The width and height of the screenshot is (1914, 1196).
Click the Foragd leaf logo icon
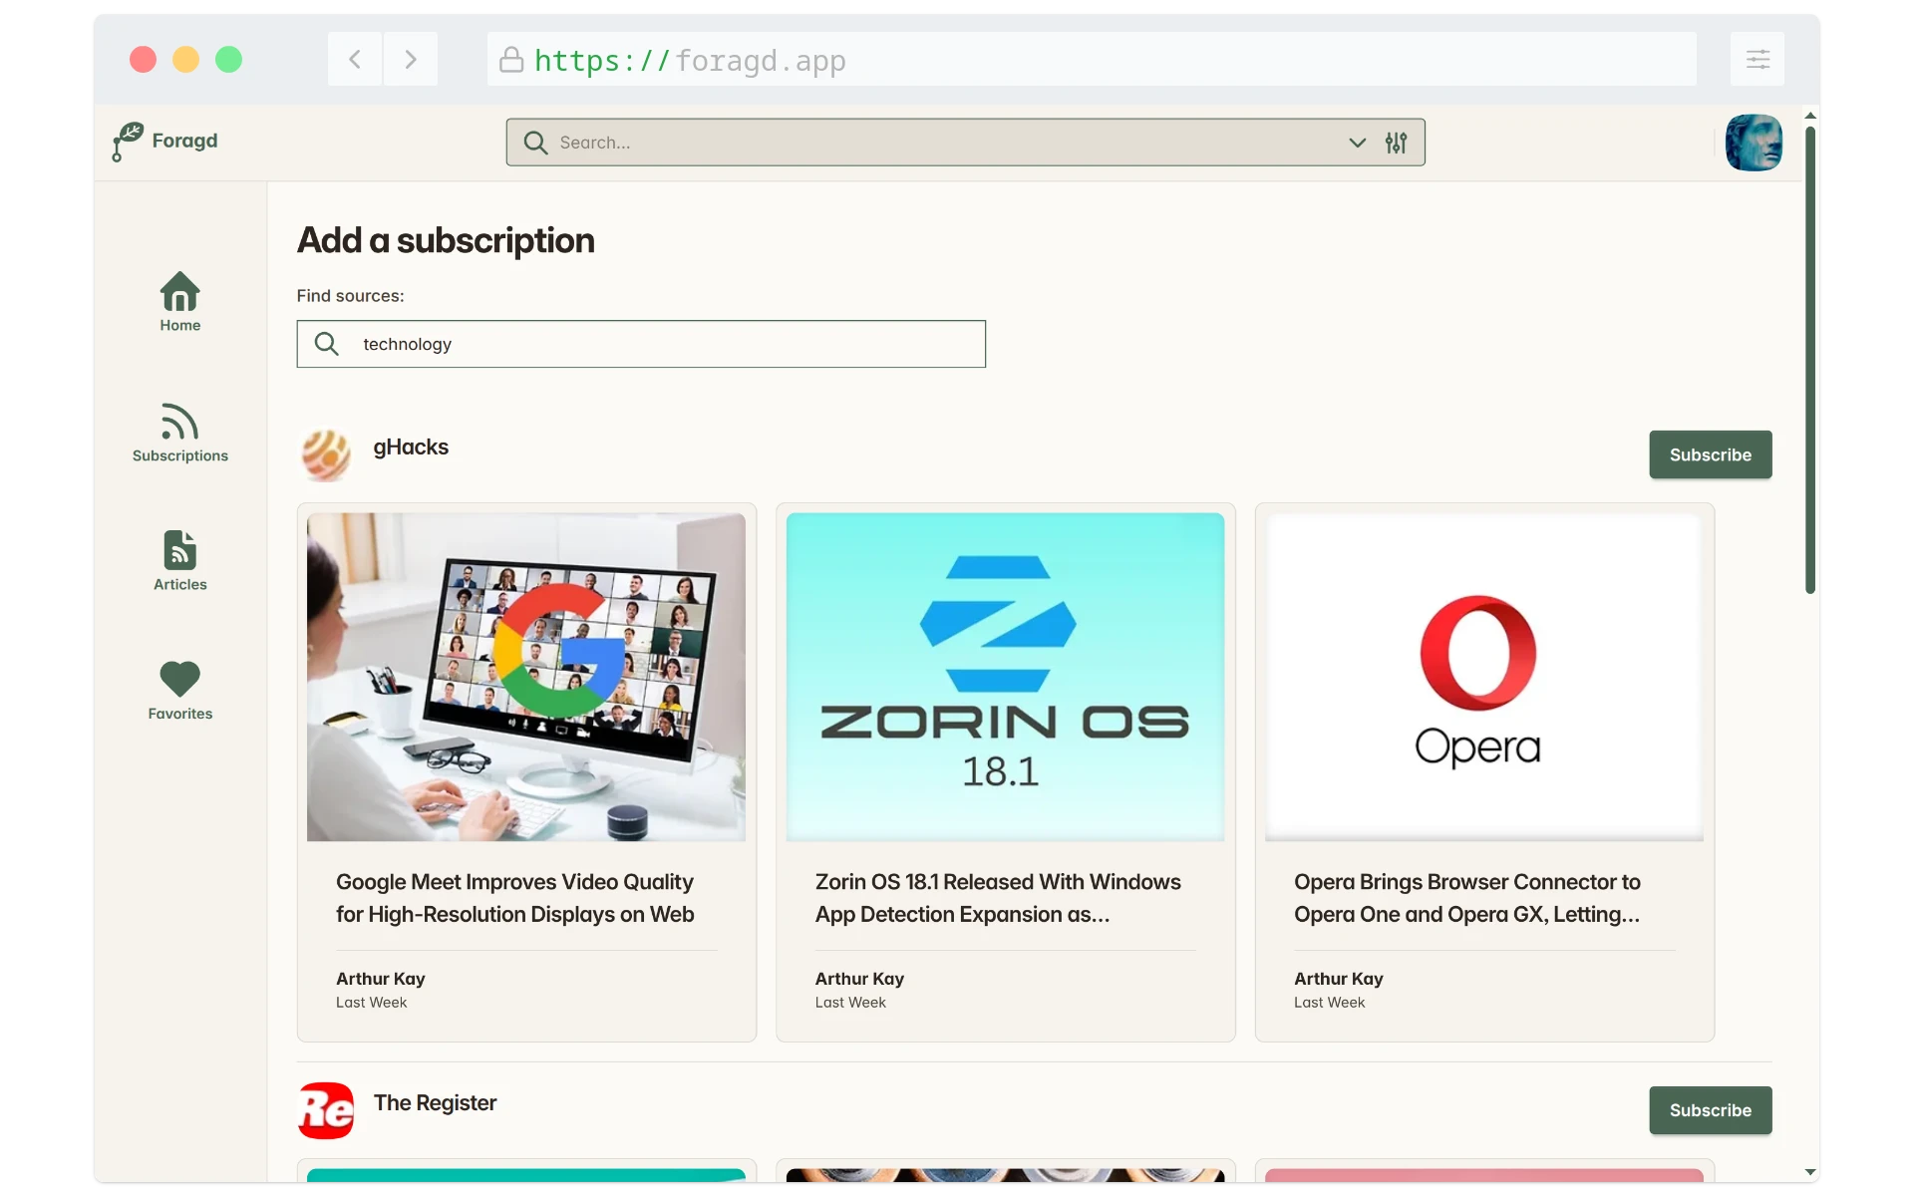(x=127, y=142)
